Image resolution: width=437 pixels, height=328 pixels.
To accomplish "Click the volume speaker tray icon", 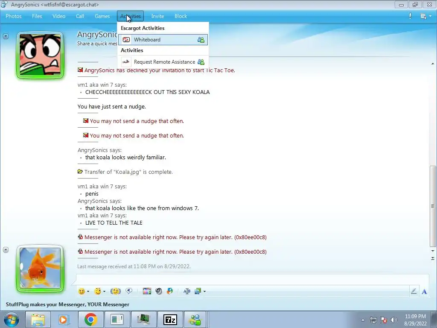I will 394,320.
